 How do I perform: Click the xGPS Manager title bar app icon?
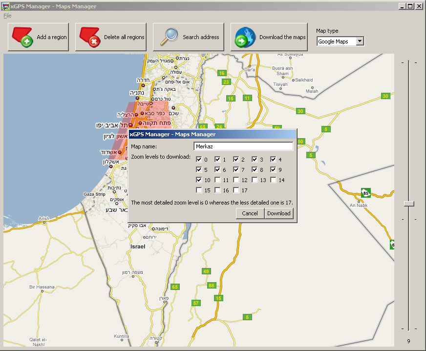(5, 6)
